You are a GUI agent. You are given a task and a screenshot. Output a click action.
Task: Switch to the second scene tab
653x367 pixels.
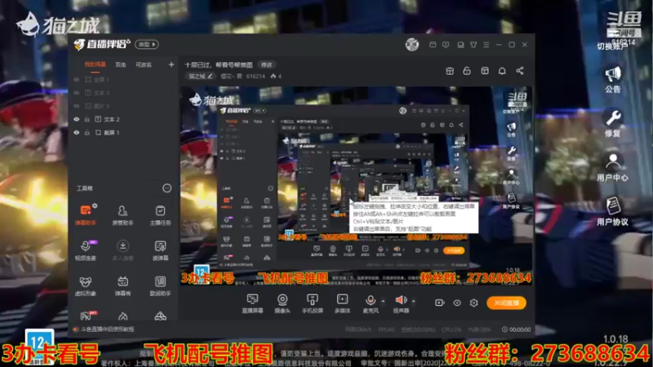(x=121, y=64)
